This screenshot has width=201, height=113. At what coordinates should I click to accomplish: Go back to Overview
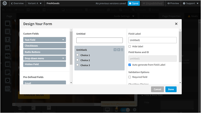(17, 3)
